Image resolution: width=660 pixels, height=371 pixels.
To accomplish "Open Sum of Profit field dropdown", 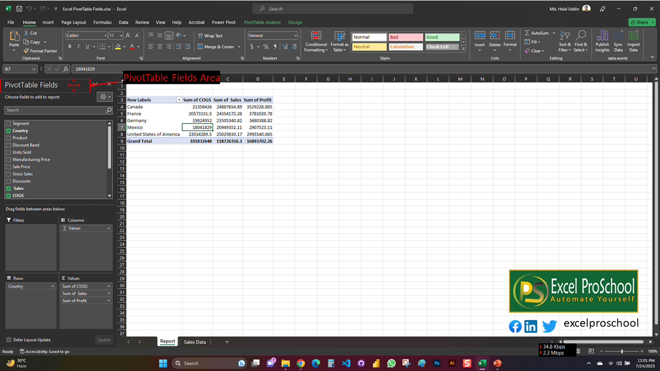I will pyautogui.click(x=109, y=301).
